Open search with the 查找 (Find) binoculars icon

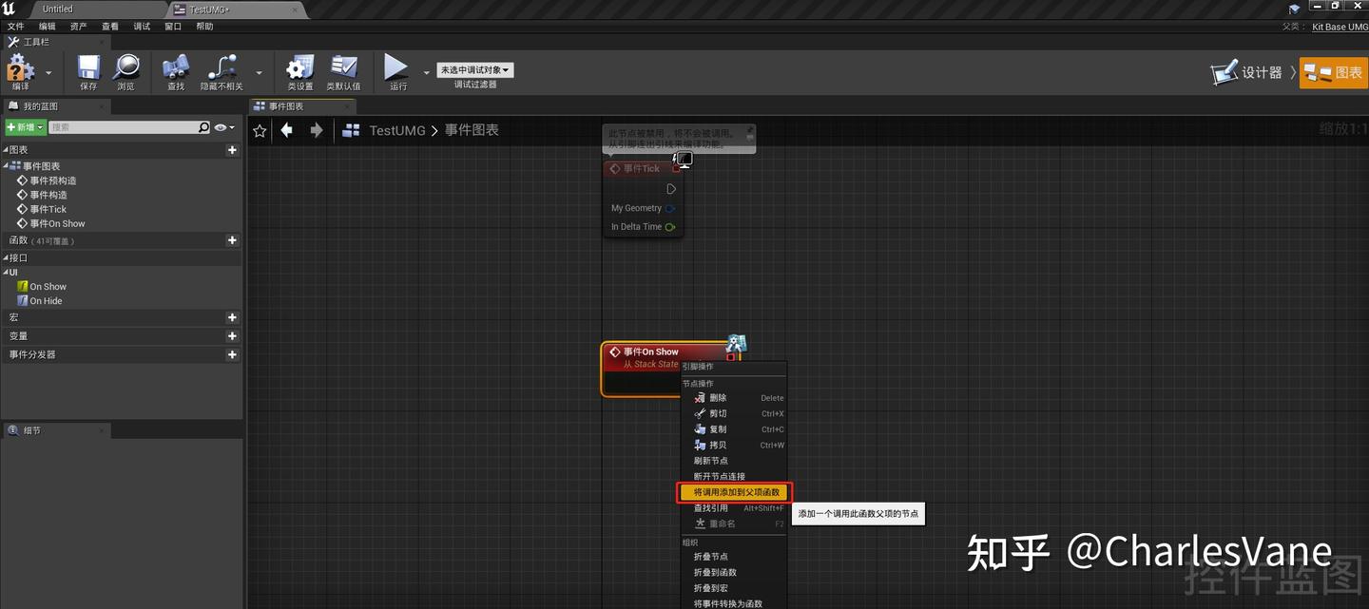point(175,69)
